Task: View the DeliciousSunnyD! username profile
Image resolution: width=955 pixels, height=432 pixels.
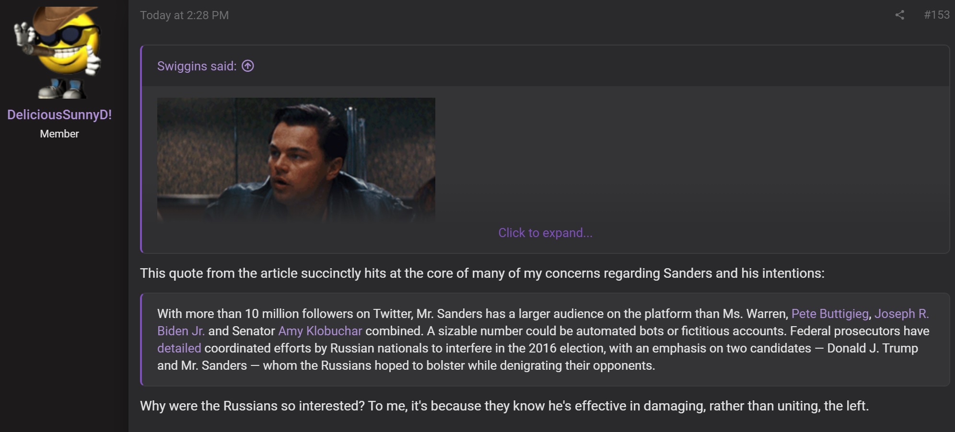Action: point(59,114)
